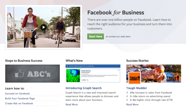The image size is (186, 109).
Task: Click the Liked button in Graph Search preview
Action: click(84, 80)
